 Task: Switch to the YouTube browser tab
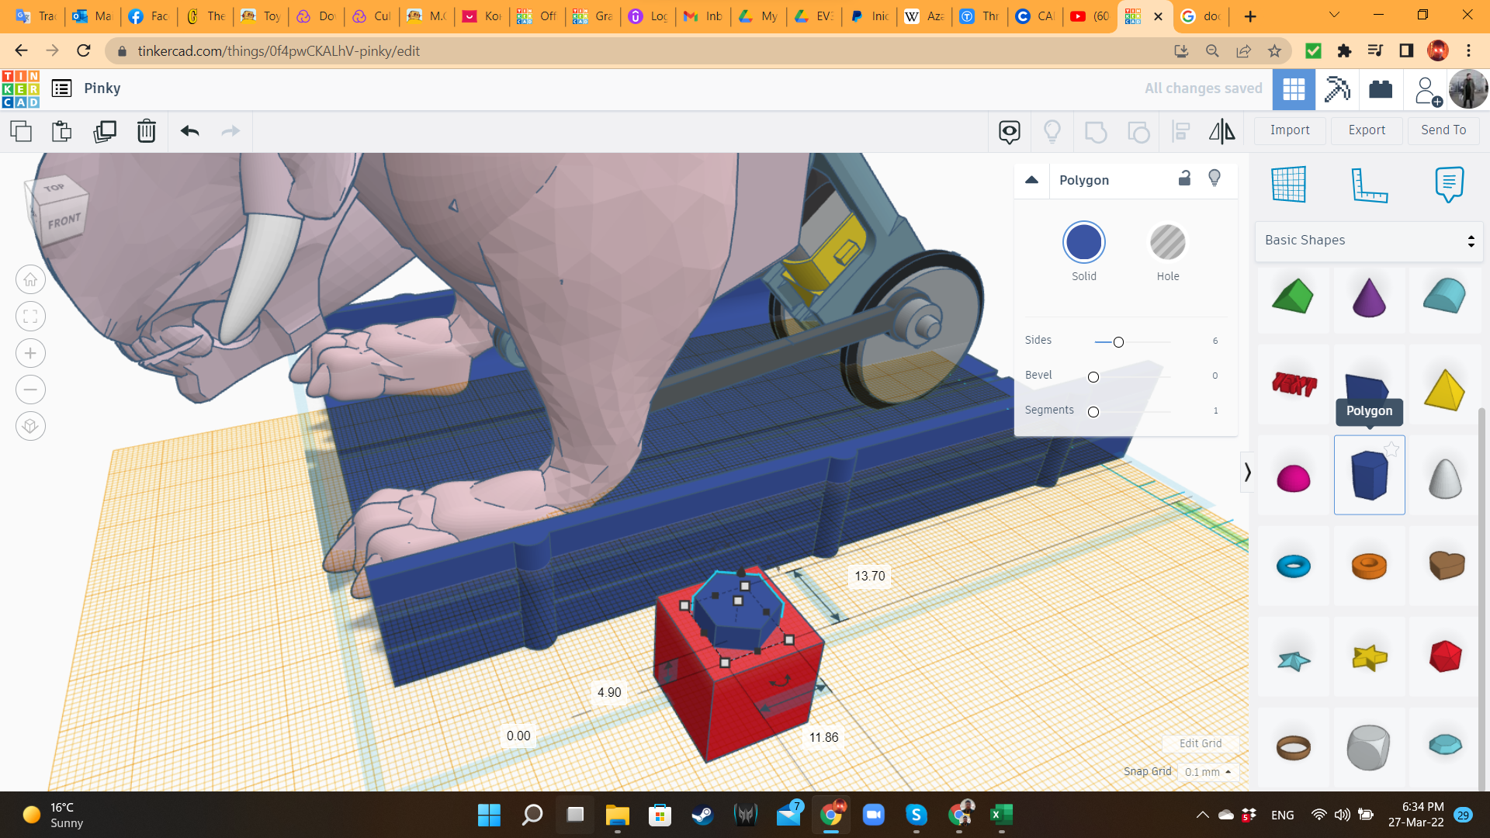pos(1089,16)
